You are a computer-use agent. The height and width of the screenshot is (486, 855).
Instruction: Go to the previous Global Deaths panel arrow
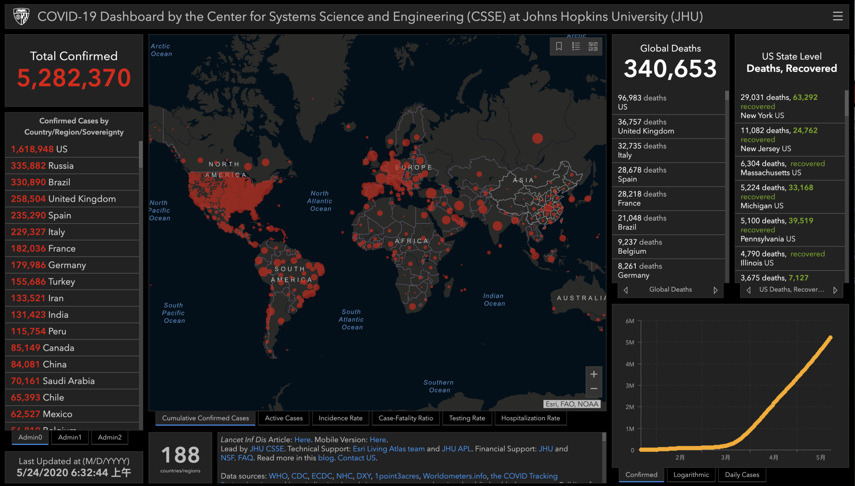tap(626, 290)
